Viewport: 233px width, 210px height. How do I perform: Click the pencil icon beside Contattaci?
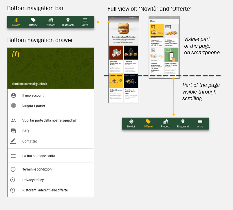click(x=13, y=141)
